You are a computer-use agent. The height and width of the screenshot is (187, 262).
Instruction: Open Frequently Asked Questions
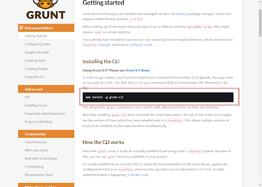45,114
